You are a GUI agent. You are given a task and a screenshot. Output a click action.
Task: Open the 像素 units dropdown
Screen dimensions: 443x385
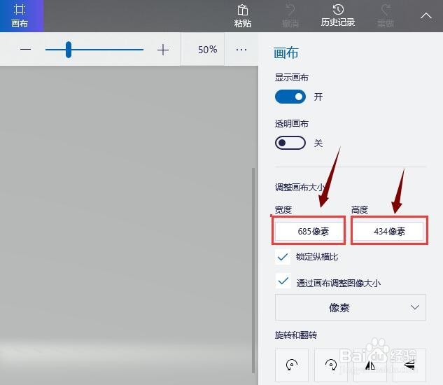click(x=351, y=307)
